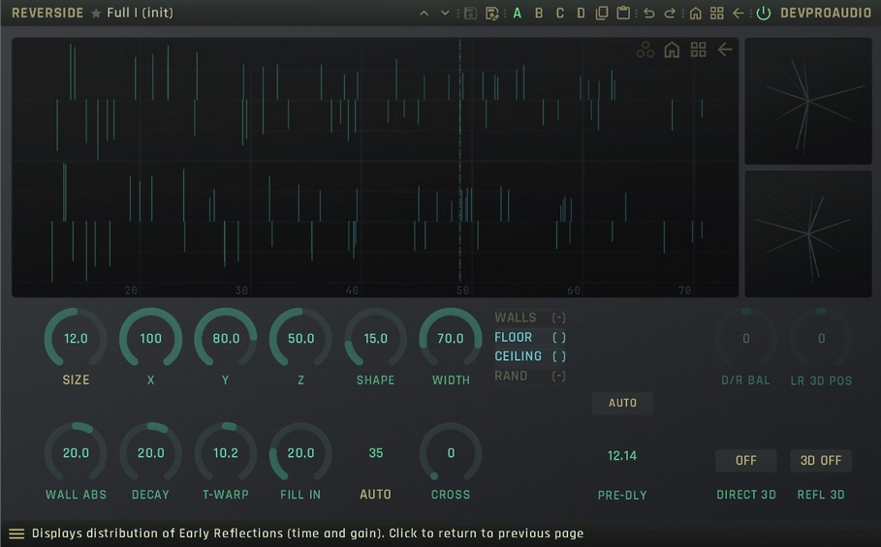Click the 12.14 pre-delay value
This screenshot has height=547, width=881.
click(622, 456)
